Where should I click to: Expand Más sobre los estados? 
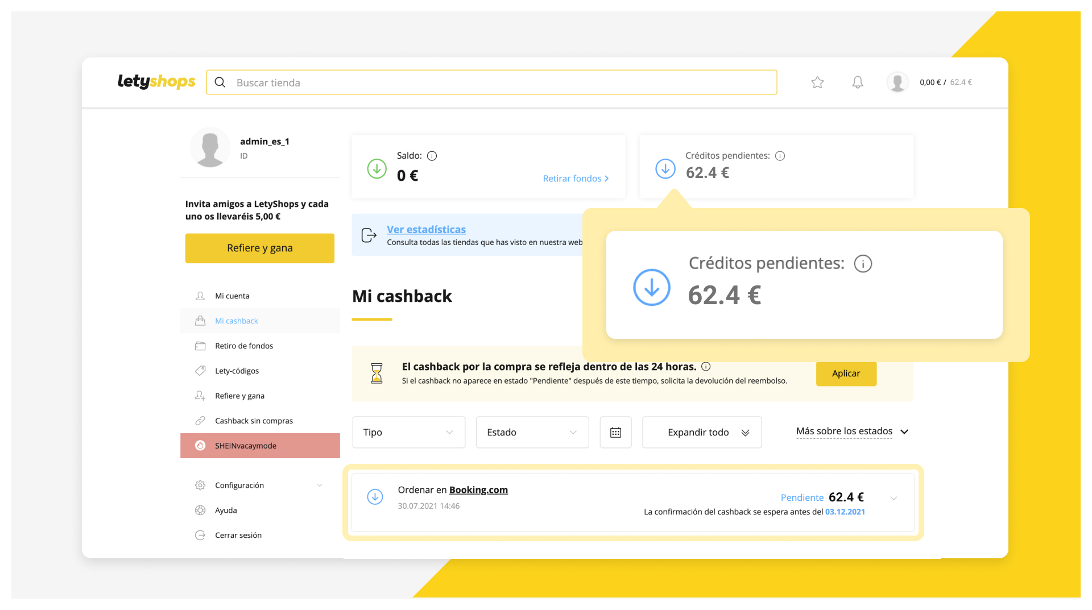point(853,431)
